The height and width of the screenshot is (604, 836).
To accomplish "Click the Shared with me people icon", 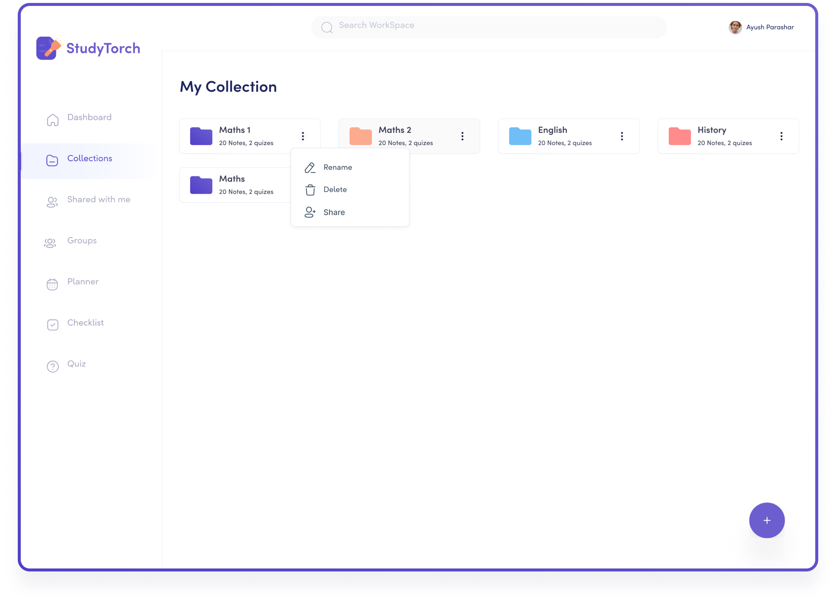I will pos(52,202).
